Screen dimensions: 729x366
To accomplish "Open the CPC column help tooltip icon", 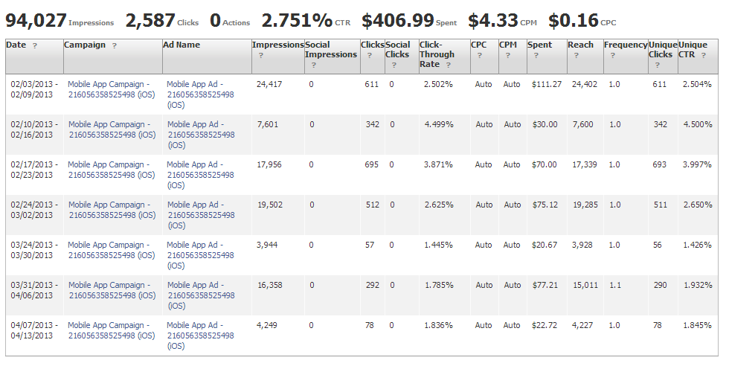I will point(480,56).
